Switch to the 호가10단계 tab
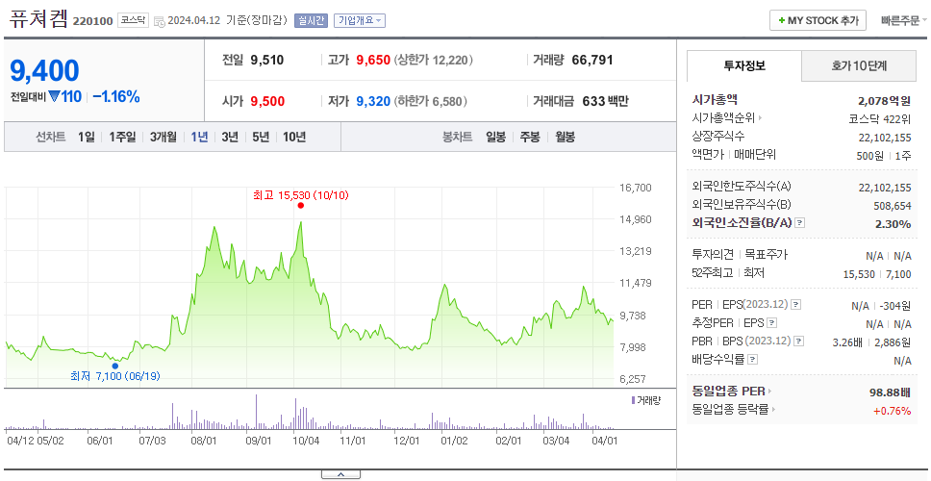 pos(859,66)
